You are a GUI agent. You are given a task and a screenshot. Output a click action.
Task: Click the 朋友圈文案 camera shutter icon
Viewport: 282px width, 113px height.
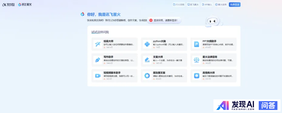pos(147,76)
